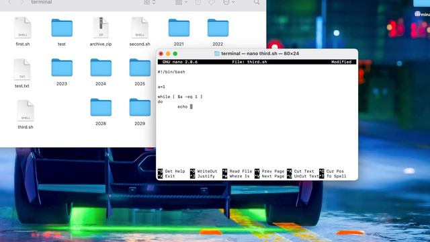Click the '#!/bin/bash' line in nano
Image resolution: width=430 pixels, height=242 pixels.
click(x=171, y=72)
